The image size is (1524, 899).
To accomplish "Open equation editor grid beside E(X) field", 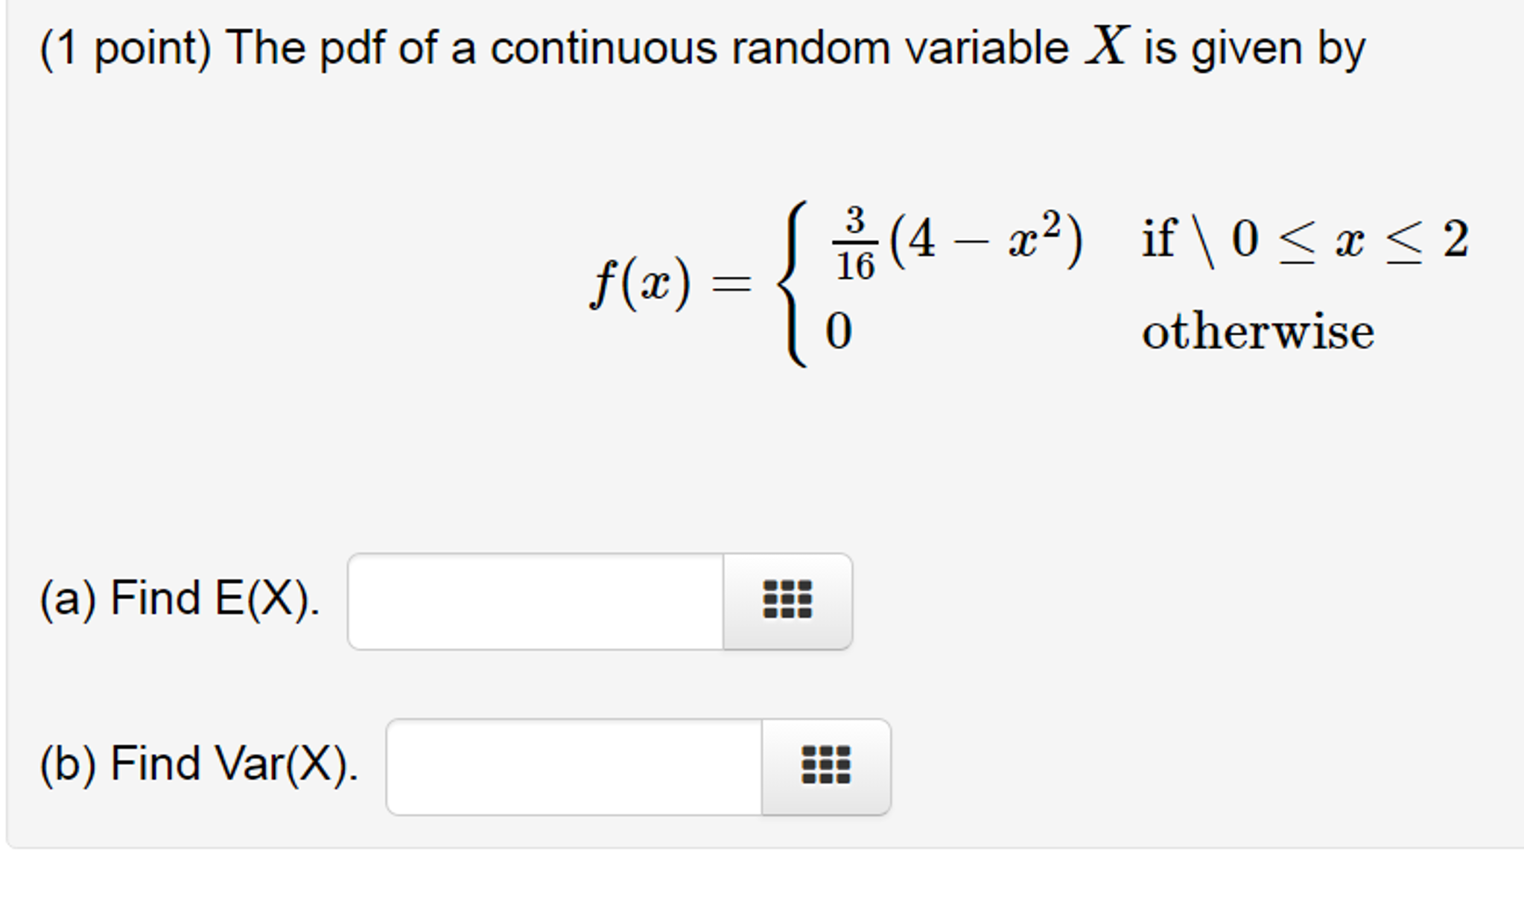I will click(x=787, y=601).
